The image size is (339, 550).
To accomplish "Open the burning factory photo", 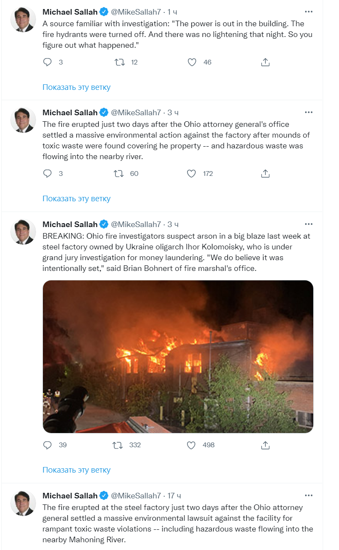I will pyautogui.click(x=178, y=356).
